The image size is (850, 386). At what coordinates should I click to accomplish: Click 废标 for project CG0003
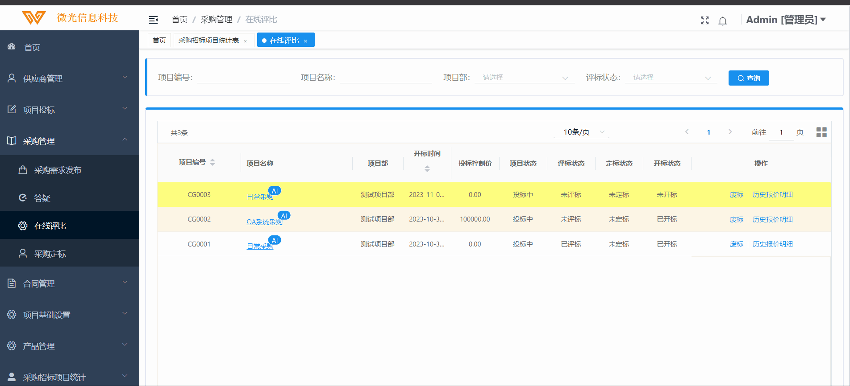point(736,195)
